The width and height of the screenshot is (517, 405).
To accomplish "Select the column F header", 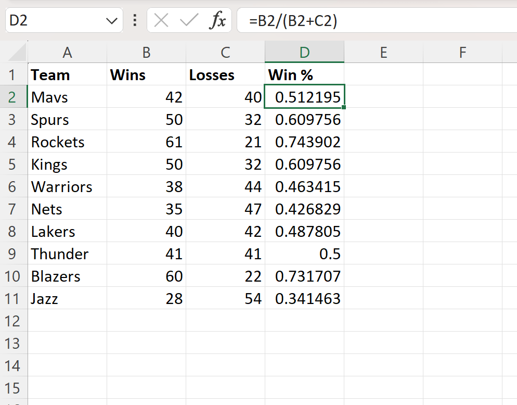I will (462, 52).
